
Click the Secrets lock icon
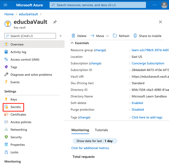tap(6, 107)
